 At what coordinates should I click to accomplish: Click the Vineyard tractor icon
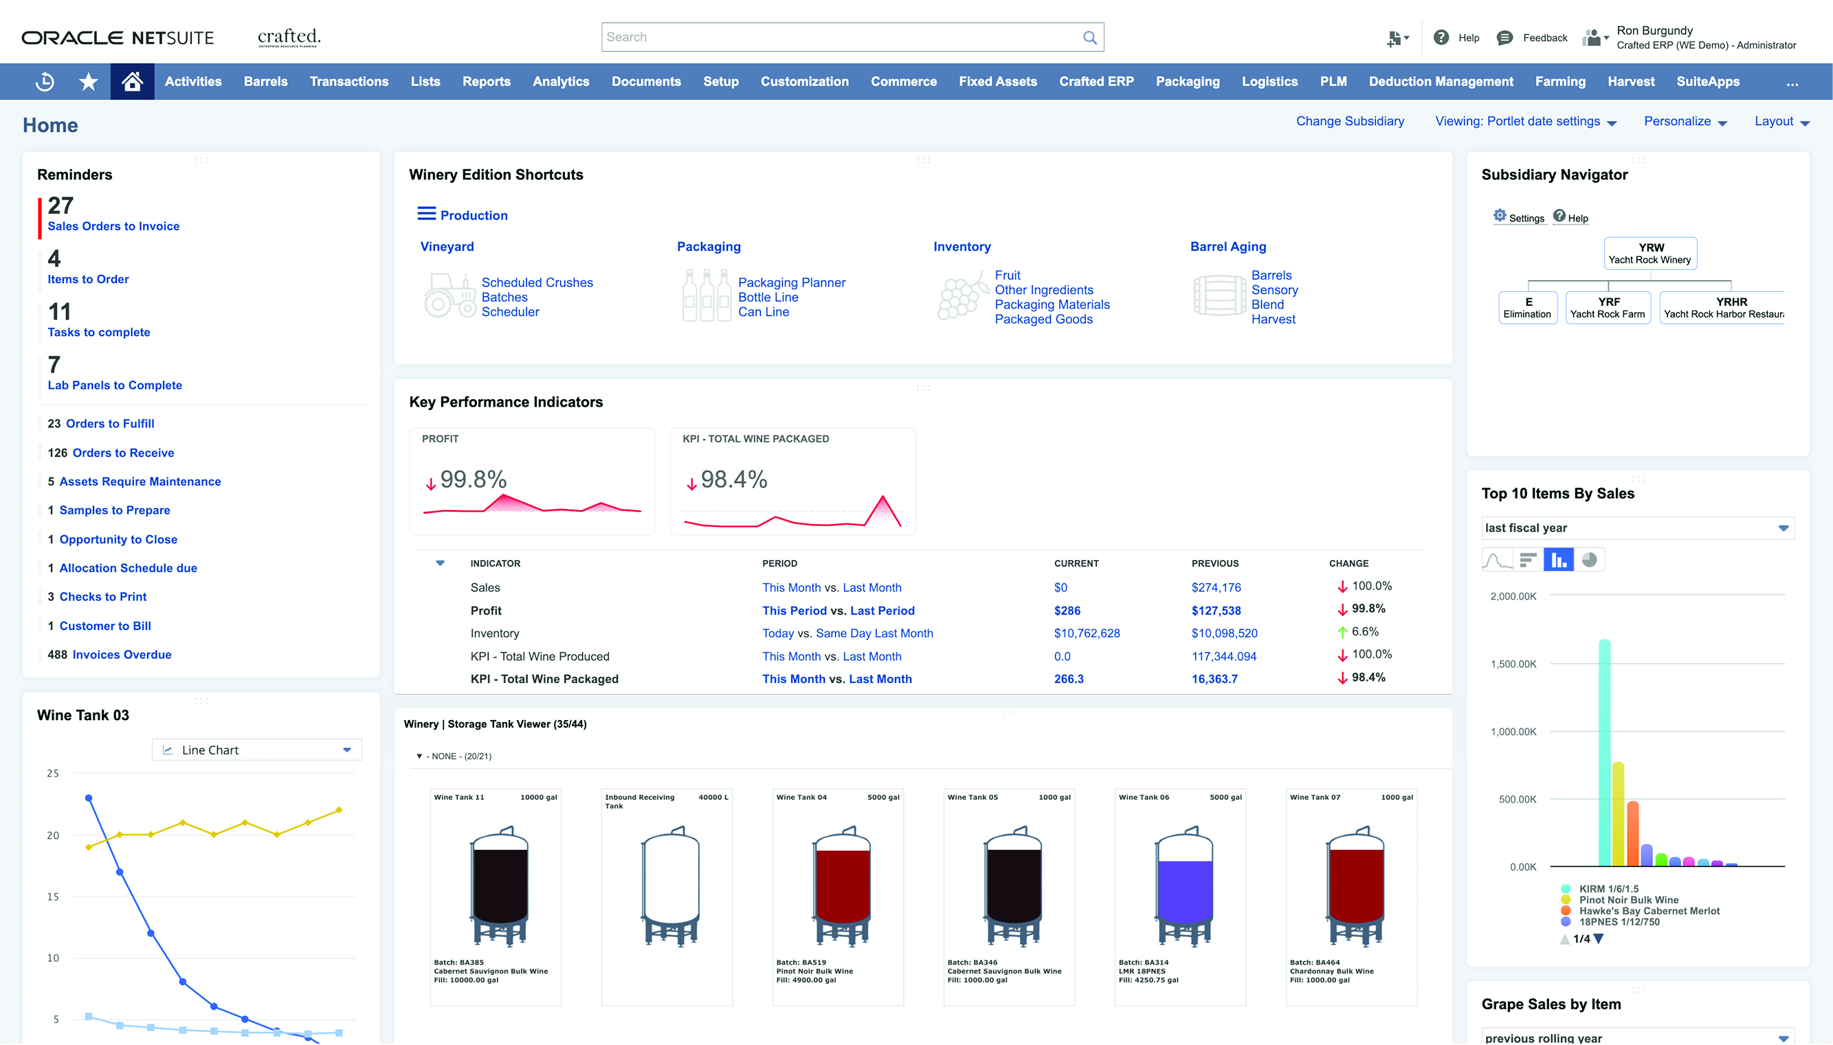click(450, 295)
